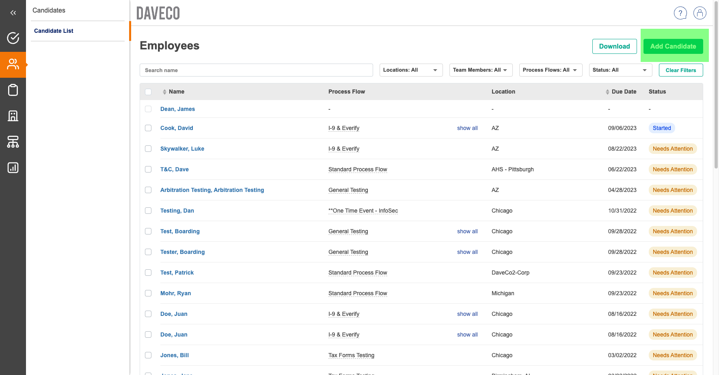Open the building icon in sidebar
The image size is (719, 375).
click(x=13, y=116)
